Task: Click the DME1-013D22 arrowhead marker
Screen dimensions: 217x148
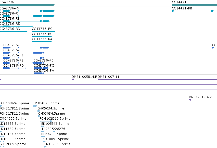Action: 190,100
